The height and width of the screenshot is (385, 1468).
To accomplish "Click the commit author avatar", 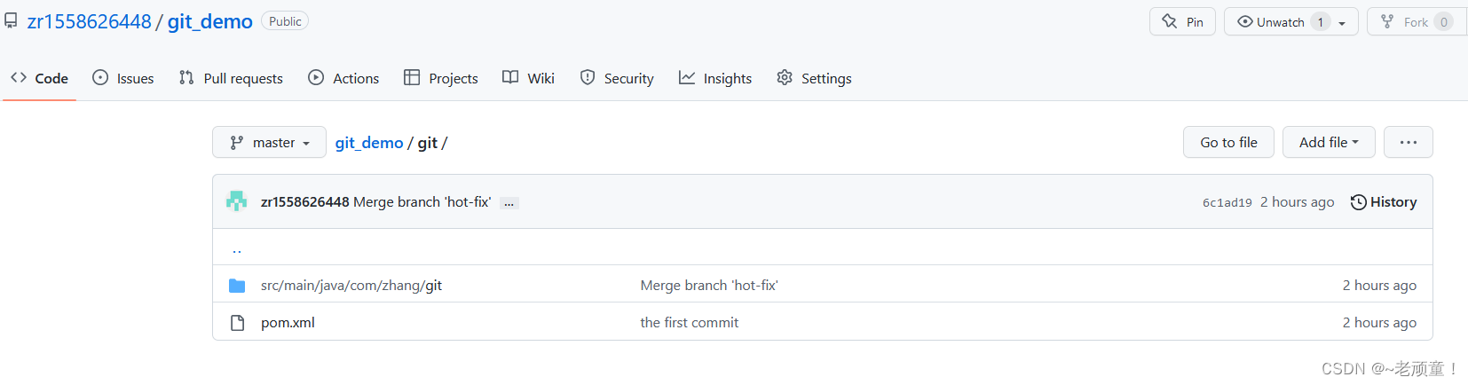I will pyautogui.click(x=237, y=201).
